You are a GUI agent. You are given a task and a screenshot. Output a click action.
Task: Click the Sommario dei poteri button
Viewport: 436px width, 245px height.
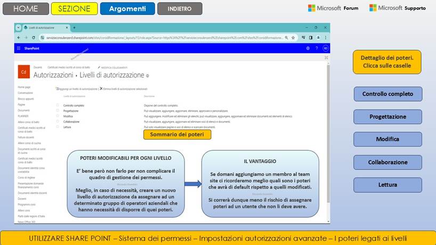click(x=177, y=134)
